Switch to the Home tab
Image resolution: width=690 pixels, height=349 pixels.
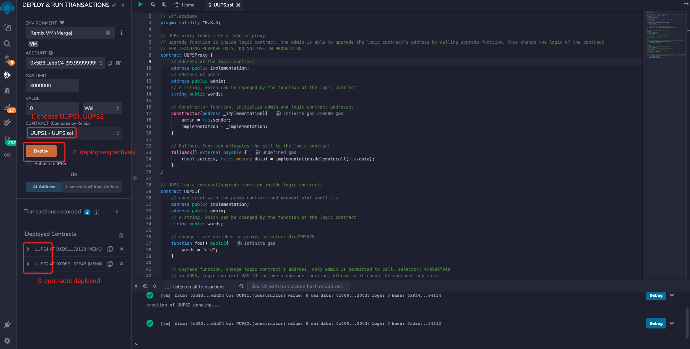(x=184, y=5)
